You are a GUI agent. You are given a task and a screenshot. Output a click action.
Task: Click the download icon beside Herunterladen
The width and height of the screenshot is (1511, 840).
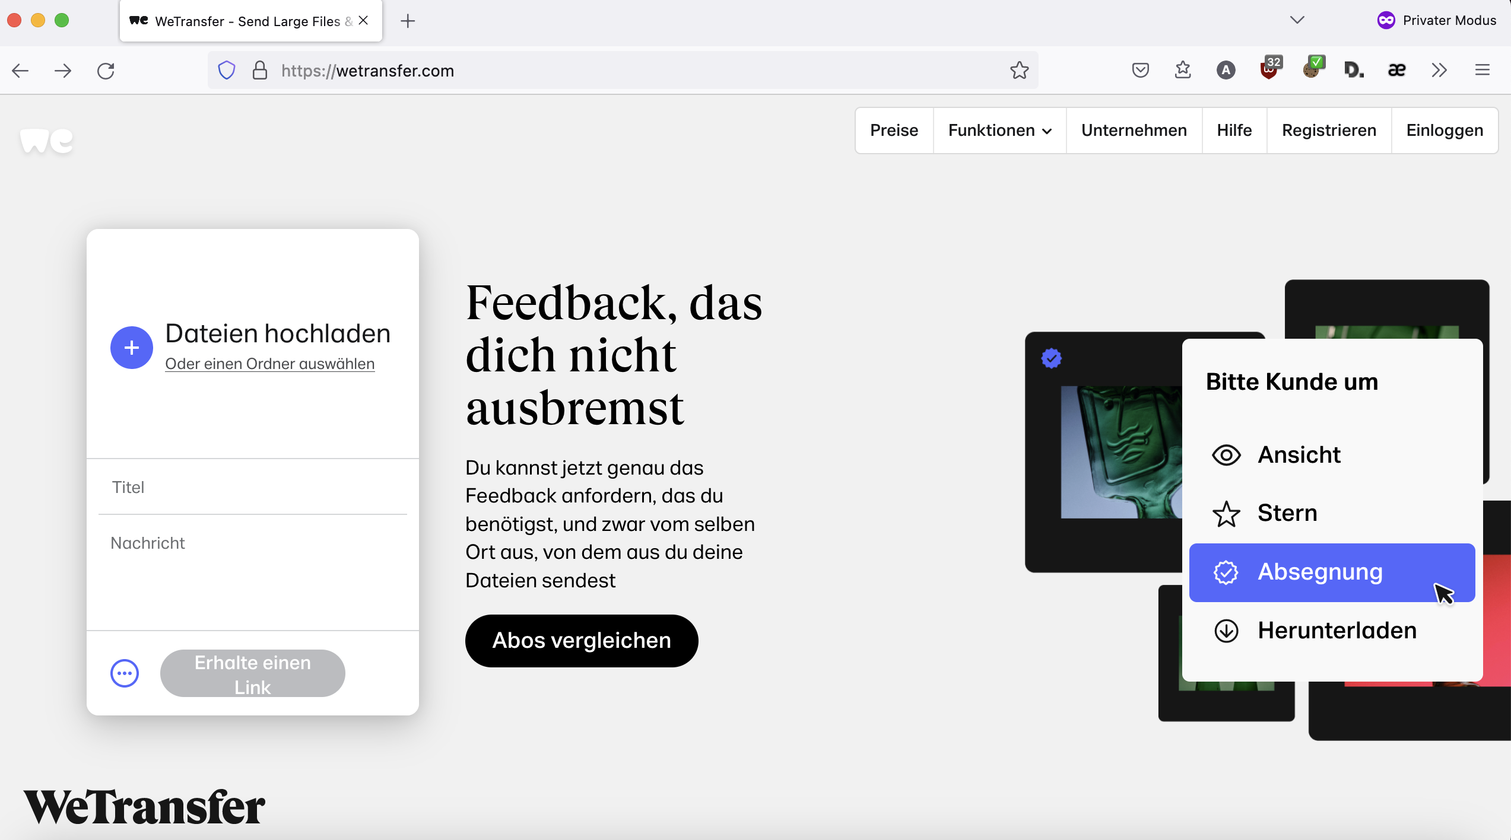(x=1226, y=631)
